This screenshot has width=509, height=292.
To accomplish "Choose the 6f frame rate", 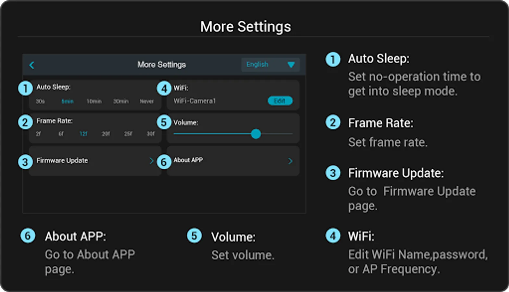I will pyautogui.click(x=61, y=134).
